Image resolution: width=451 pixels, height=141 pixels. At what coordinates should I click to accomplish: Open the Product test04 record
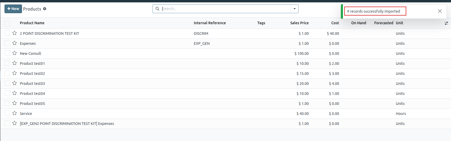[32, 94]
